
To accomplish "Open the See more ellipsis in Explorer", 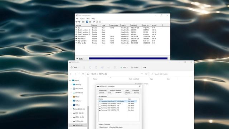I will pyautogui.click(x=145, y=68).
